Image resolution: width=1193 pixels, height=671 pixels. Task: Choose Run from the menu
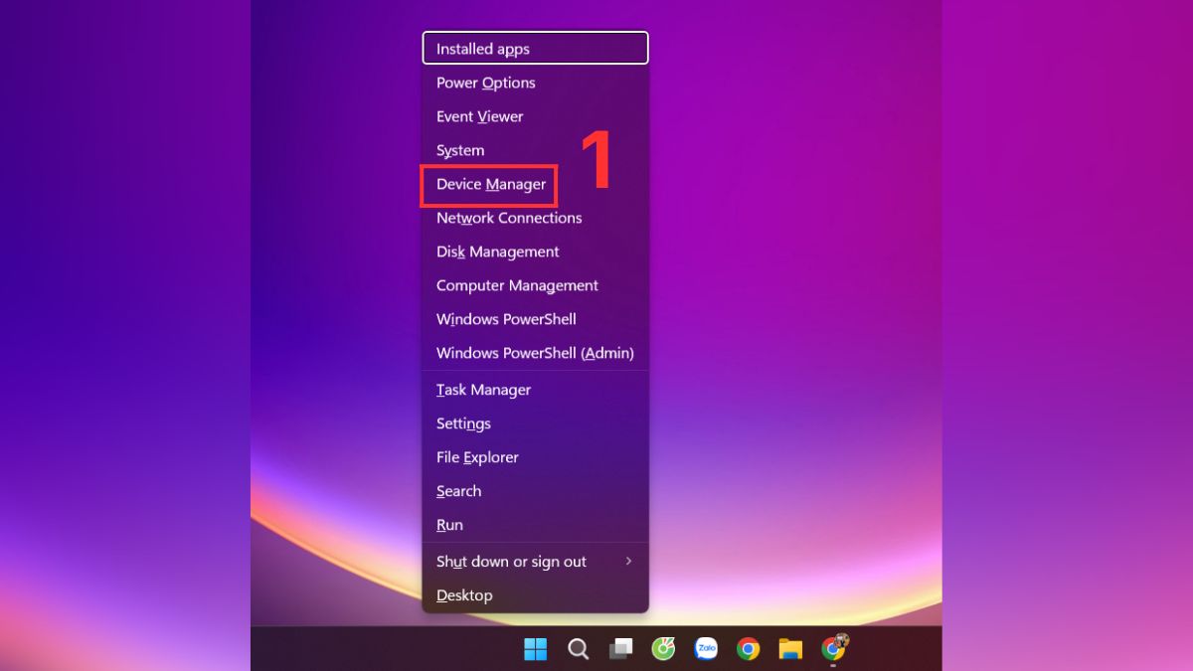coord(449,525)
